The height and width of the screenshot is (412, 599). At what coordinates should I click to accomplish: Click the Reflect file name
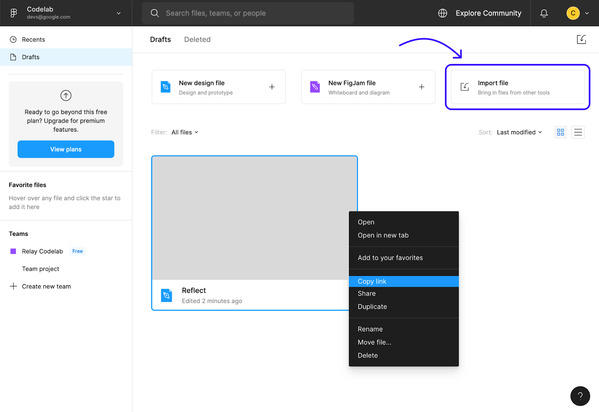click(194, 290)
